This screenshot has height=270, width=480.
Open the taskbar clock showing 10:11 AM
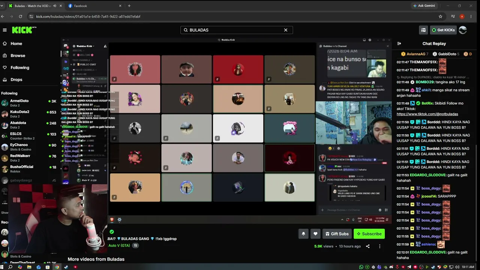pyautogui.click(x=468, y=267)
